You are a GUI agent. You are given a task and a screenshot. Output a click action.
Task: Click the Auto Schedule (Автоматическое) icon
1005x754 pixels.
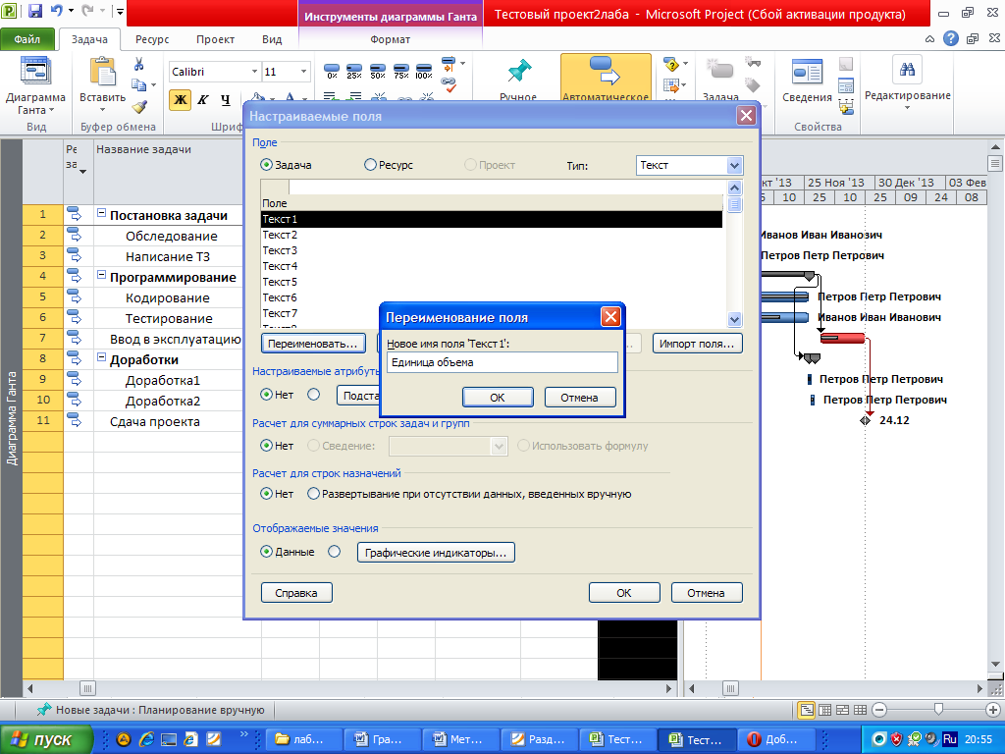tap(605, 71)
